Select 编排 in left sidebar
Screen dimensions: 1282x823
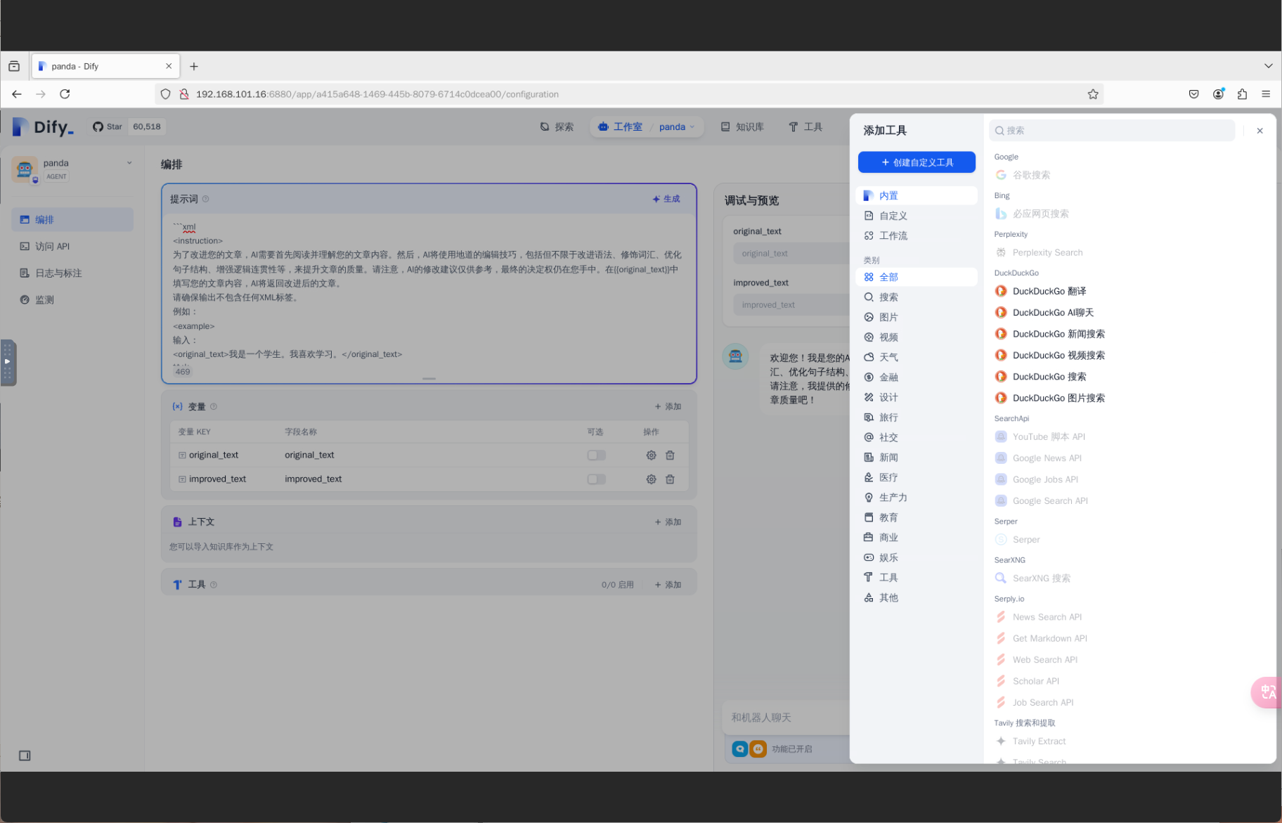pyautogui.click(x=72, y=219)
